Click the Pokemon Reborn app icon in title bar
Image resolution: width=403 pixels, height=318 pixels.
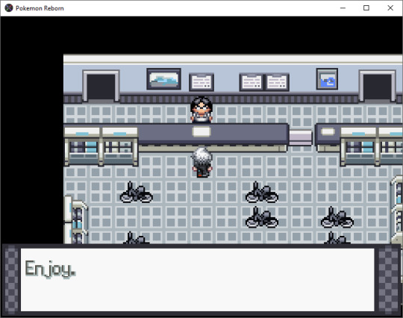tap(9, 8)
